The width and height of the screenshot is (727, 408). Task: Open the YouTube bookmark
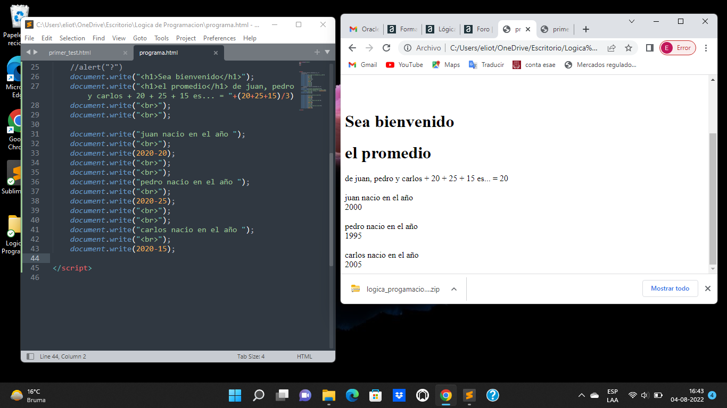(x=404, y=65)
